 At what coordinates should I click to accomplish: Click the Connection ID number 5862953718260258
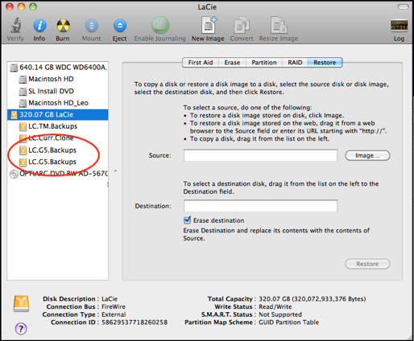[x=135, y=323]
